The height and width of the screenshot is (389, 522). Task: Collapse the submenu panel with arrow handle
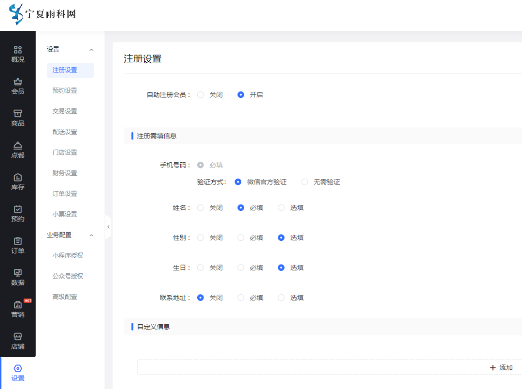click(108, 227)
